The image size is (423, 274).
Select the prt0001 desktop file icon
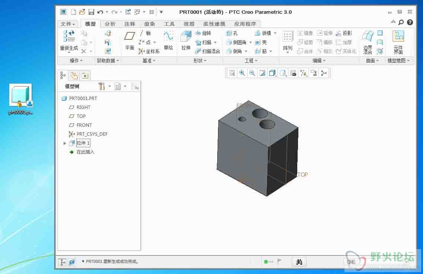(x=21, y=99)
